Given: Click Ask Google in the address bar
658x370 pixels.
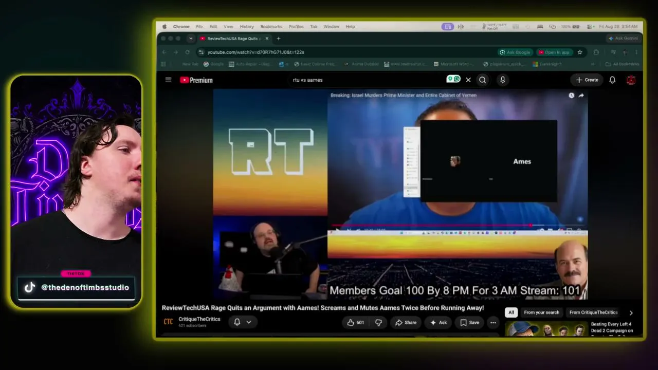Looking at the screenshot, I should click(515, 52).
